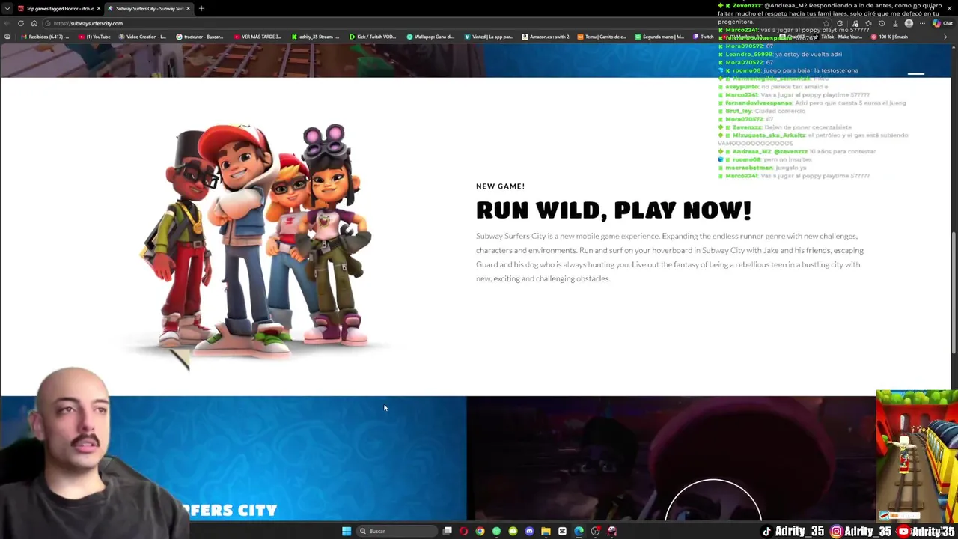Open the traductor Buscar bookmark

click(200, 37)
